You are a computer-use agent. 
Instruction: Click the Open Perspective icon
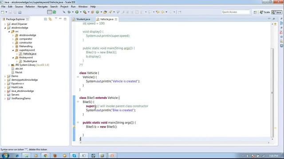tap(255, 12)
